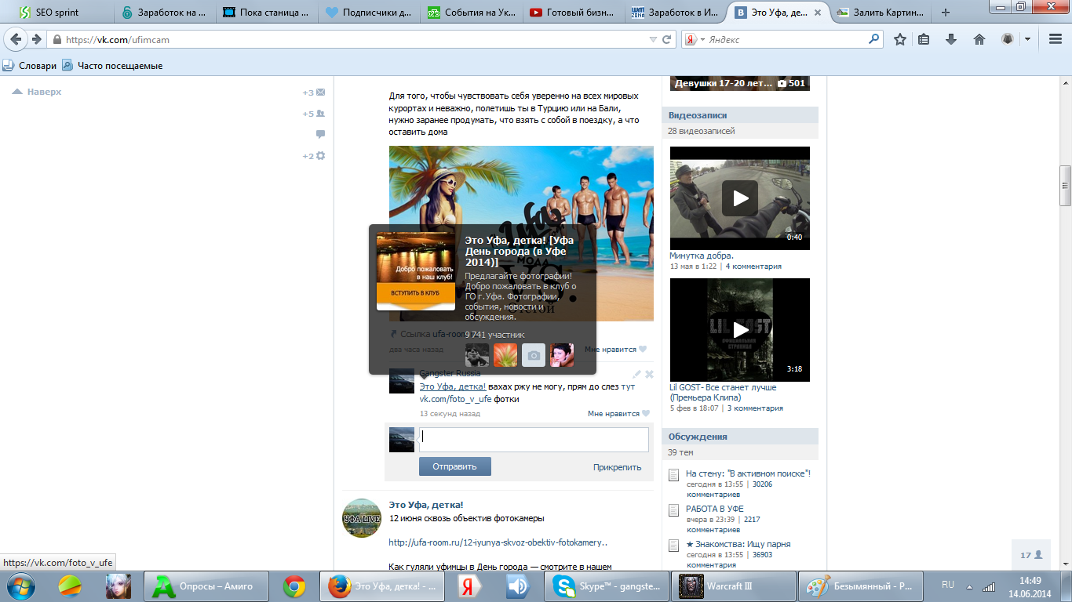Open Google Chrome from the taskbar
This screenshot has width=1072, height=602.
point(294,586)
